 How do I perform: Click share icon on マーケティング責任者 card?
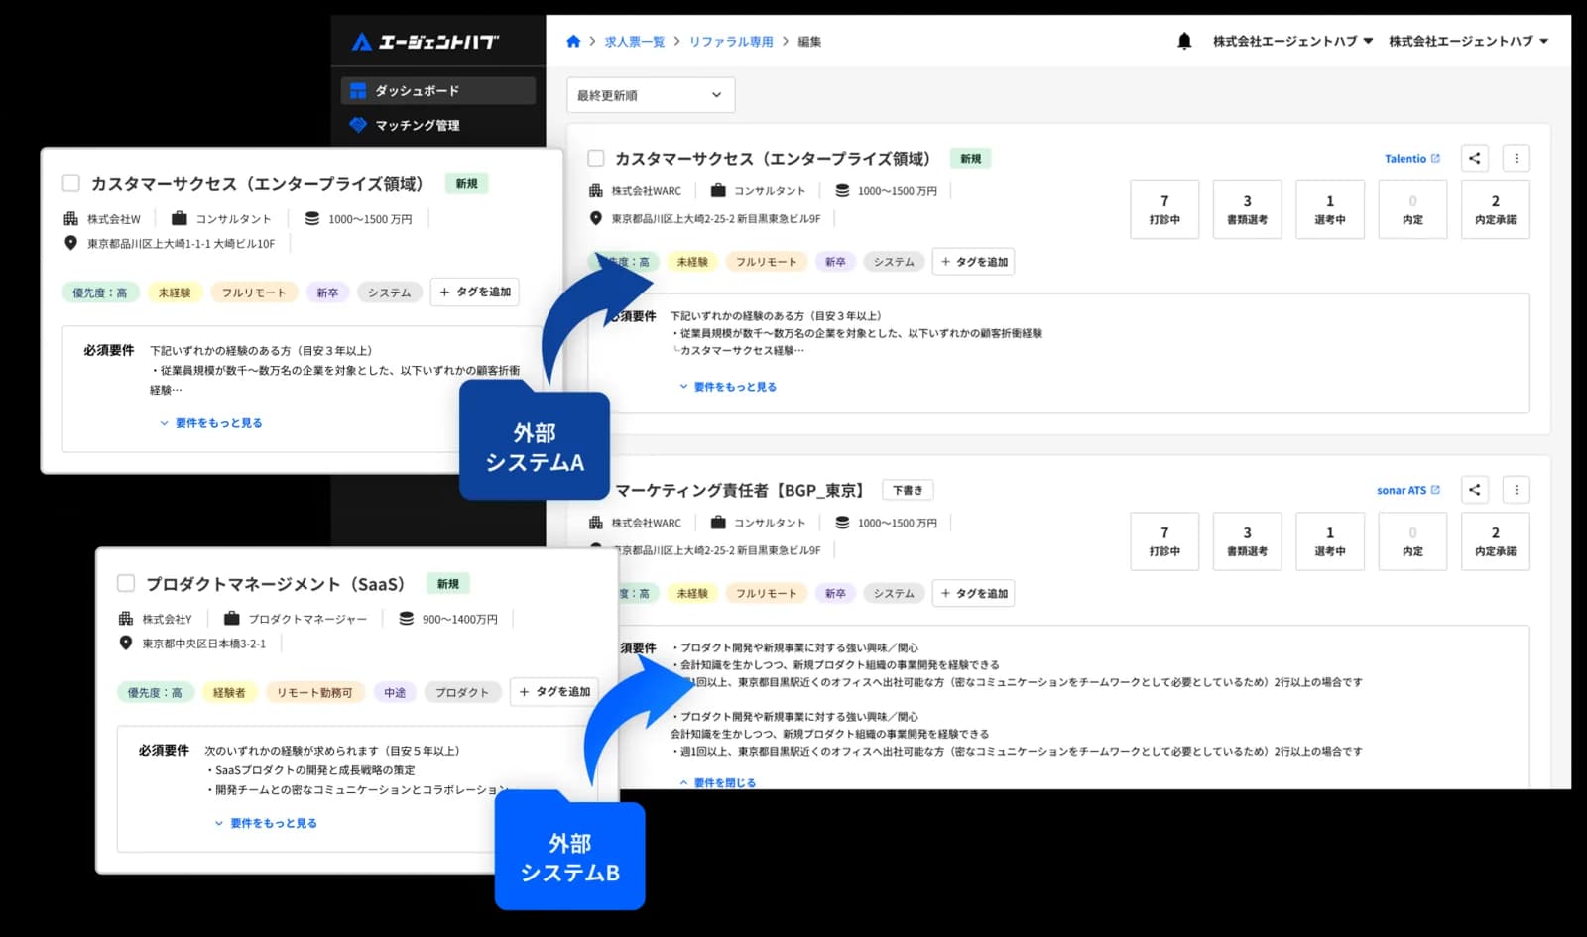pyautogui.click(x=1475, y=490)
